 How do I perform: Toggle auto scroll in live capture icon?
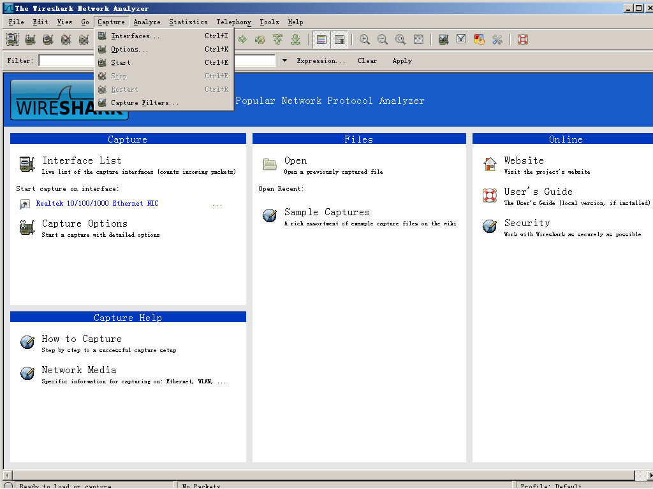tap(340, 39)
